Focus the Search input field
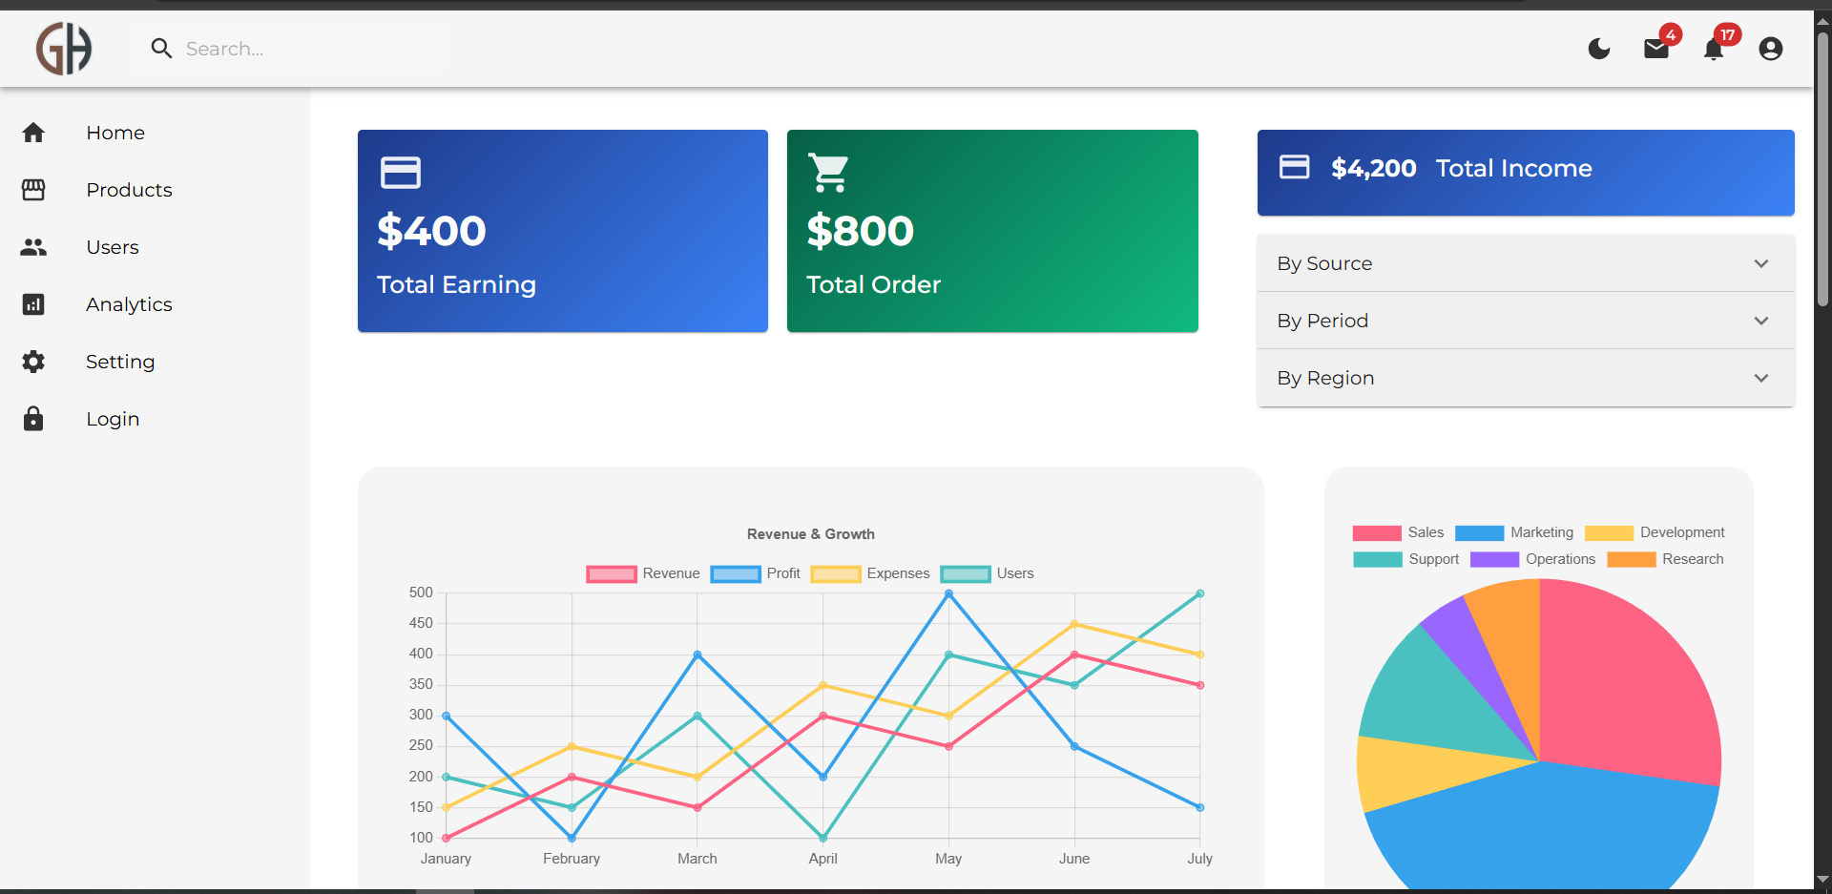This screenshot has width=1832, height=894. [315, 49]
